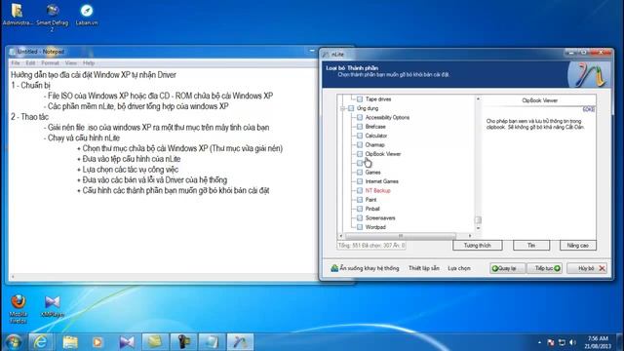Open the camera recorder taskbar app
Viewport: 624px width, 351px height.
183,342
